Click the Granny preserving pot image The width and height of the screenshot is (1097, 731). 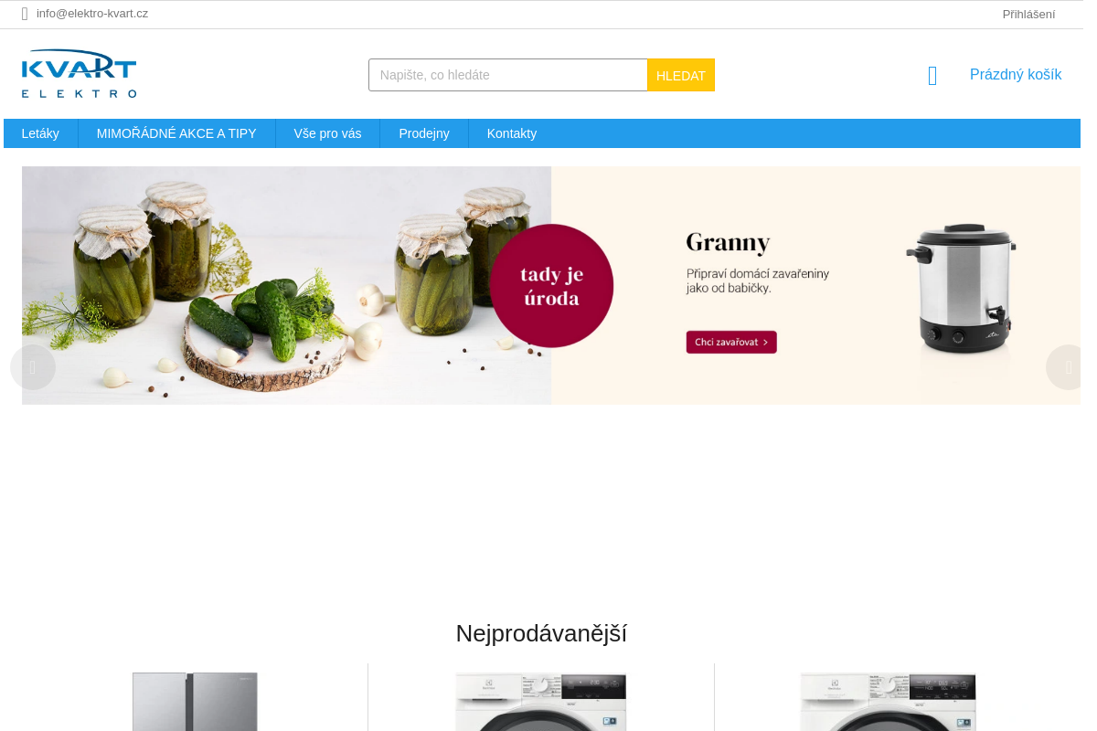(x=961, y=289)
